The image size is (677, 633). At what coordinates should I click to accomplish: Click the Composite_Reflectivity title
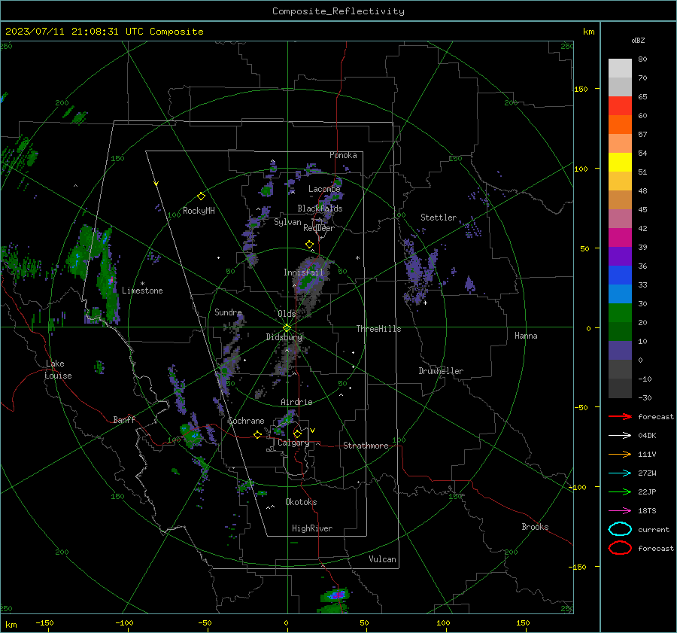pyautogui.click(x=338, y=11)
